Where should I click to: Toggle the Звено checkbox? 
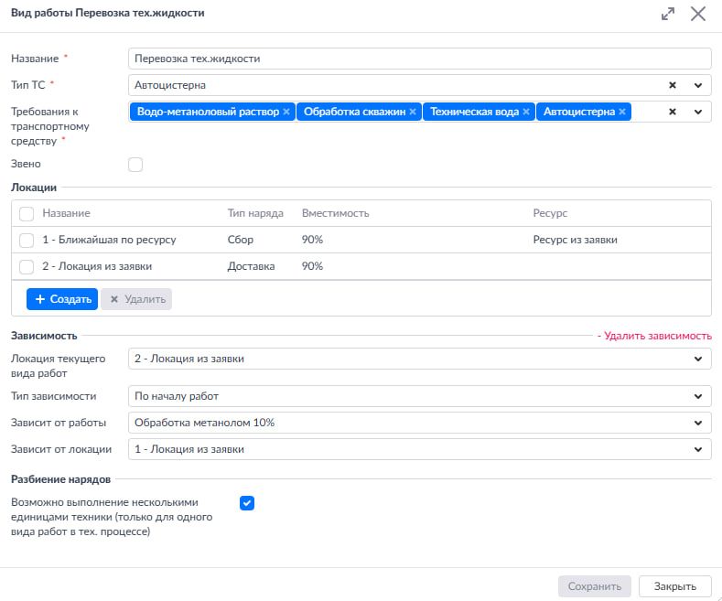(135, 165)
